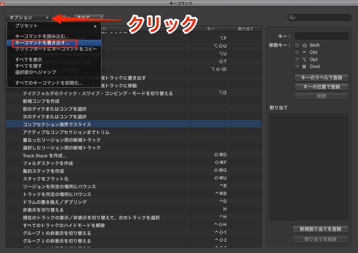This screenshot has height=253, width=358.
Task: Click the 削除 button
Action: tap(322, 96)
